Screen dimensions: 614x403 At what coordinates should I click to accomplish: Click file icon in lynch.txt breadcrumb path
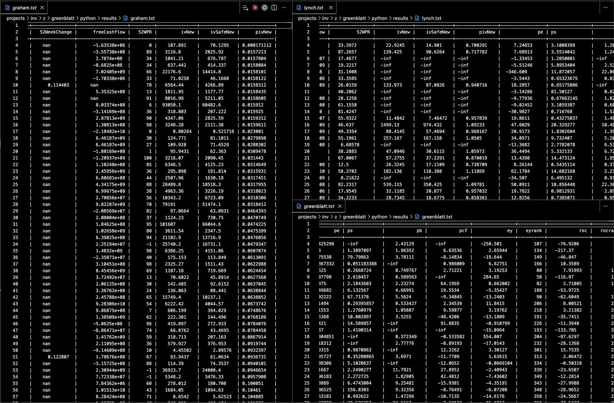(417, 18)
